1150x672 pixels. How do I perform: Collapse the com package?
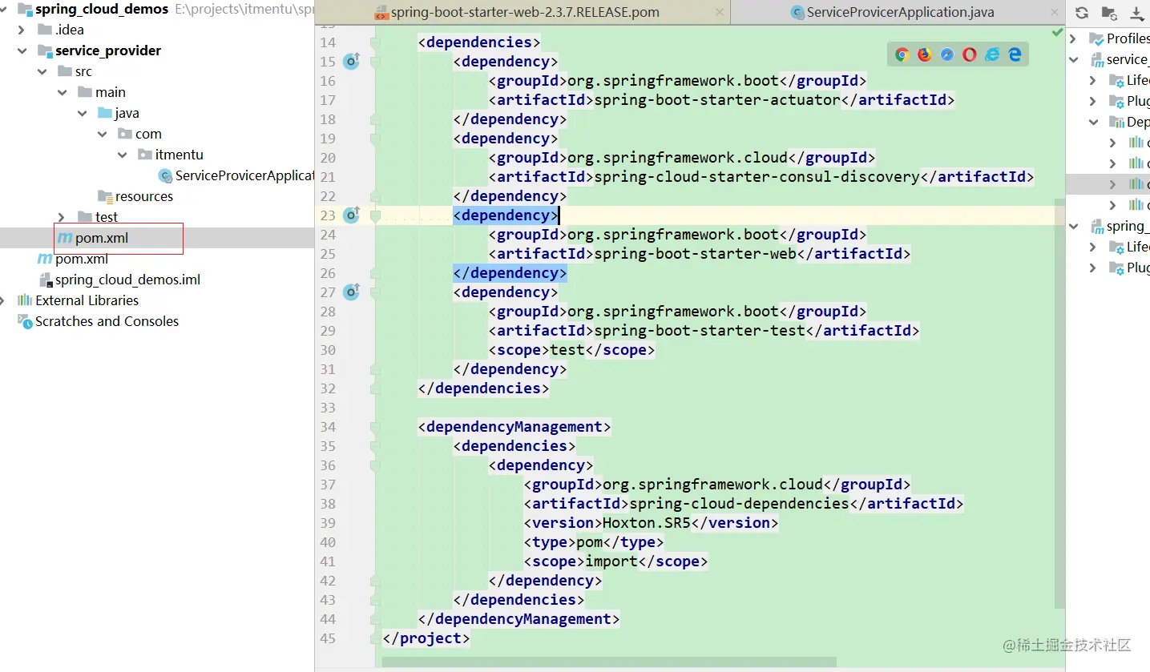[103, 134]
